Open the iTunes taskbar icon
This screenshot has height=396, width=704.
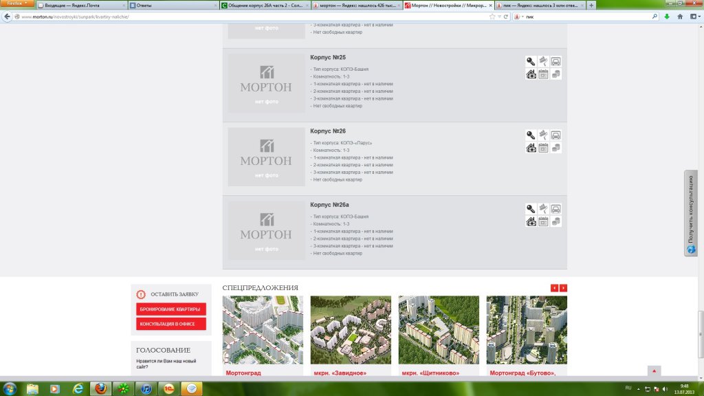146,389
